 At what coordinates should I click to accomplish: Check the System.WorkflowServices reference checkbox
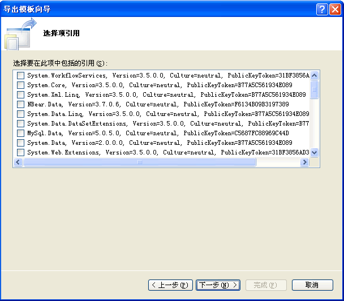point(20,75)
